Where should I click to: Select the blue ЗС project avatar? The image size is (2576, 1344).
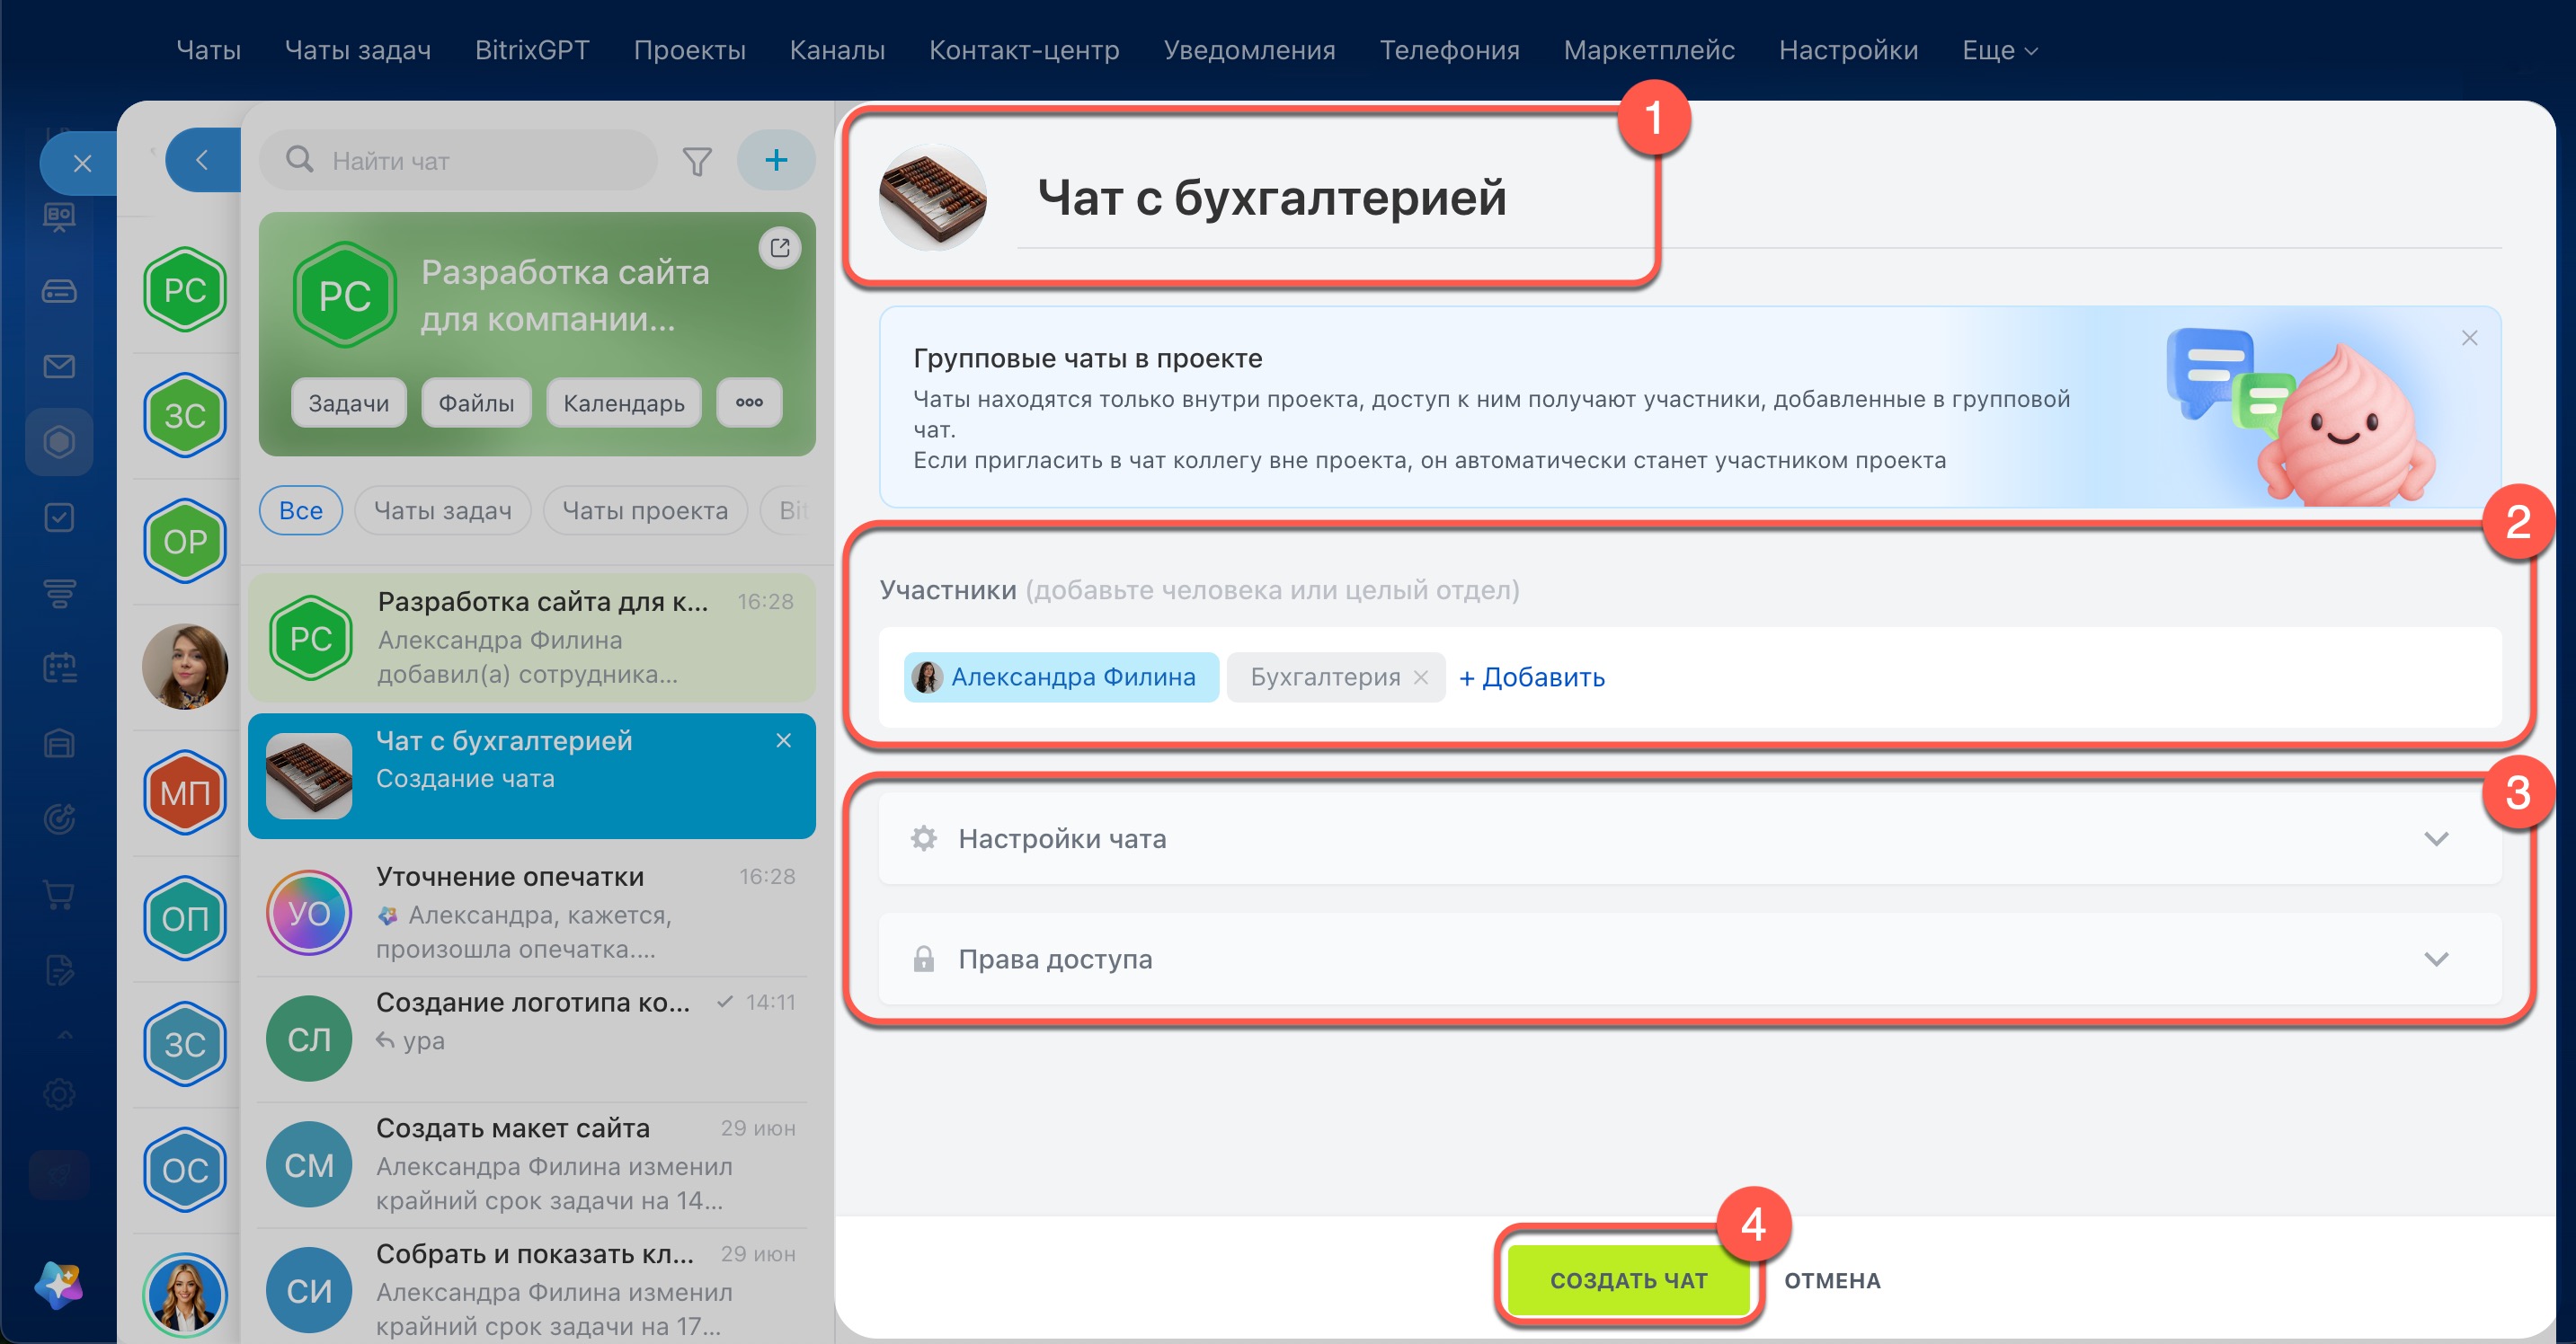pyautogui.click(x=185, y=1044)
